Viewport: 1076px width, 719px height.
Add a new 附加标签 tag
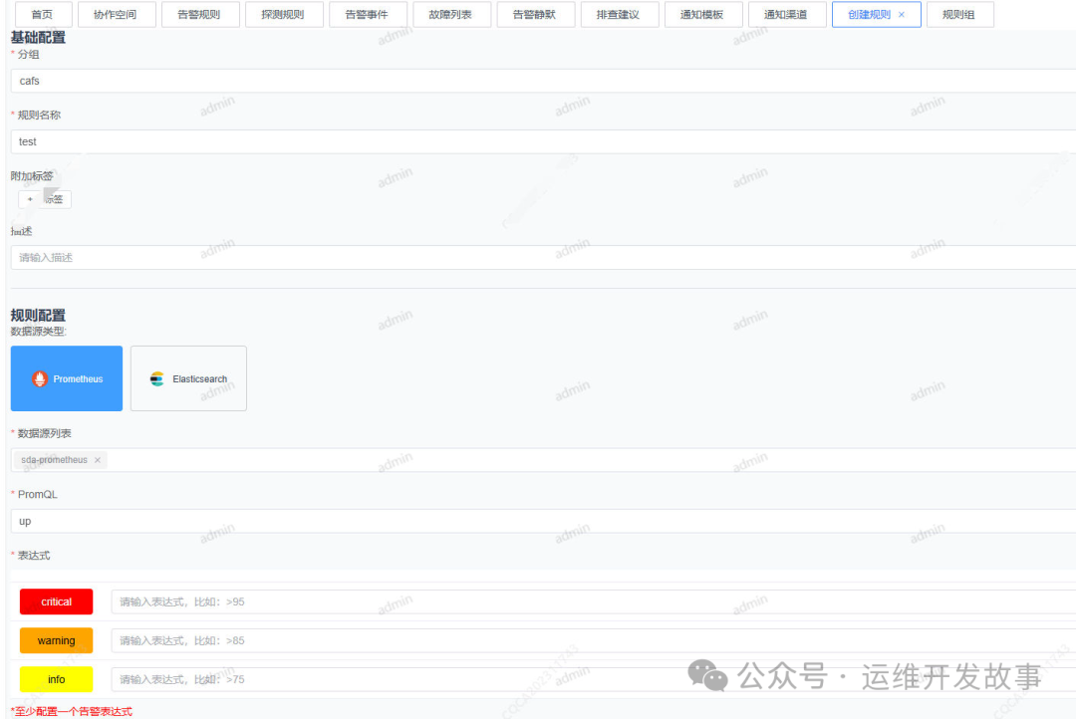tap(45, 199)
